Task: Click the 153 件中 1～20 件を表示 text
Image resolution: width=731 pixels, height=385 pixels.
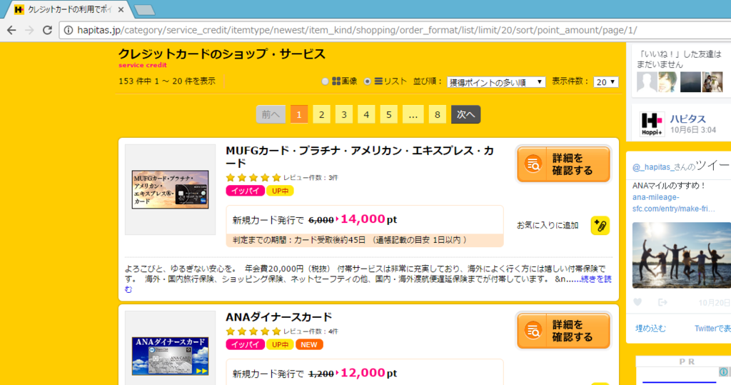Action: coord(167,81)
